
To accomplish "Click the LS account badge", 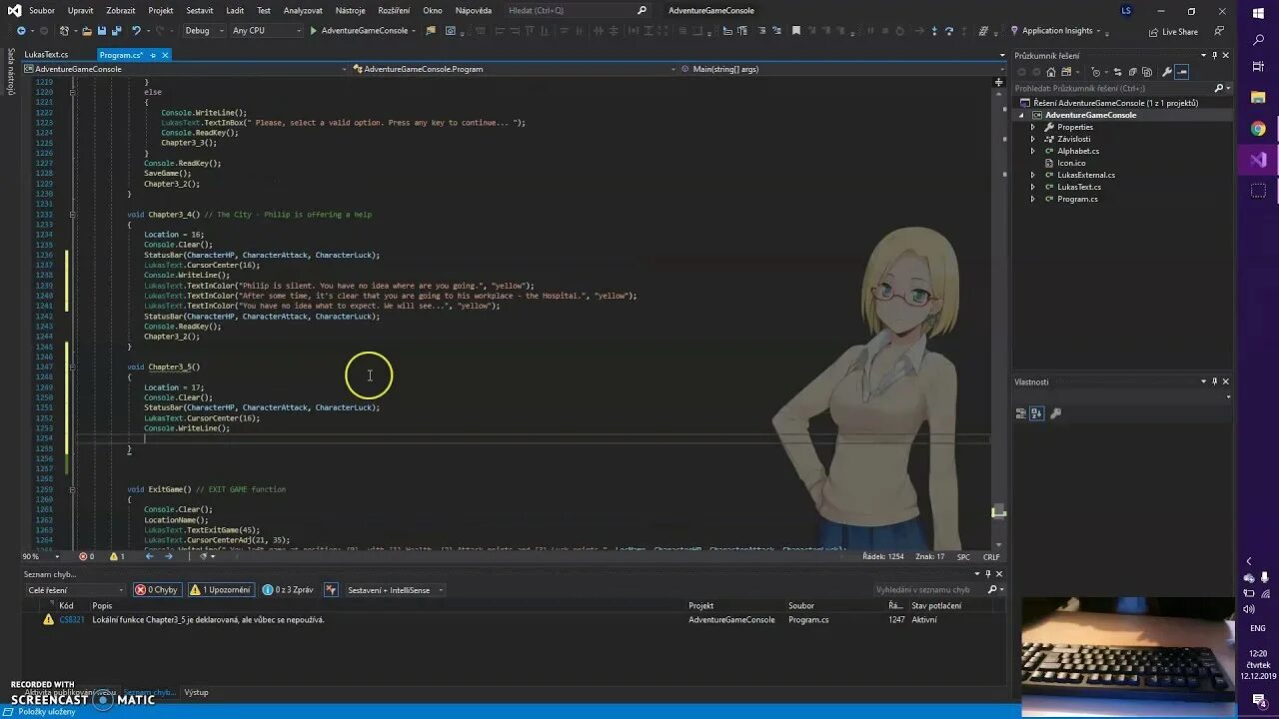I will 1126,11.
